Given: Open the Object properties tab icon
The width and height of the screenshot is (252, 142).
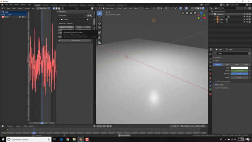Looking at the screenshot, I should 210,78.
